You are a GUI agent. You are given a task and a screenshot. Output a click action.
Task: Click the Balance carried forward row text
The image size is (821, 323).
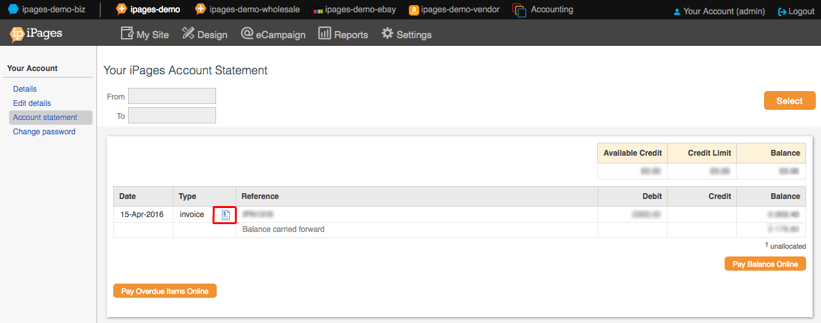pyautogui.click(x=283, y=229)
